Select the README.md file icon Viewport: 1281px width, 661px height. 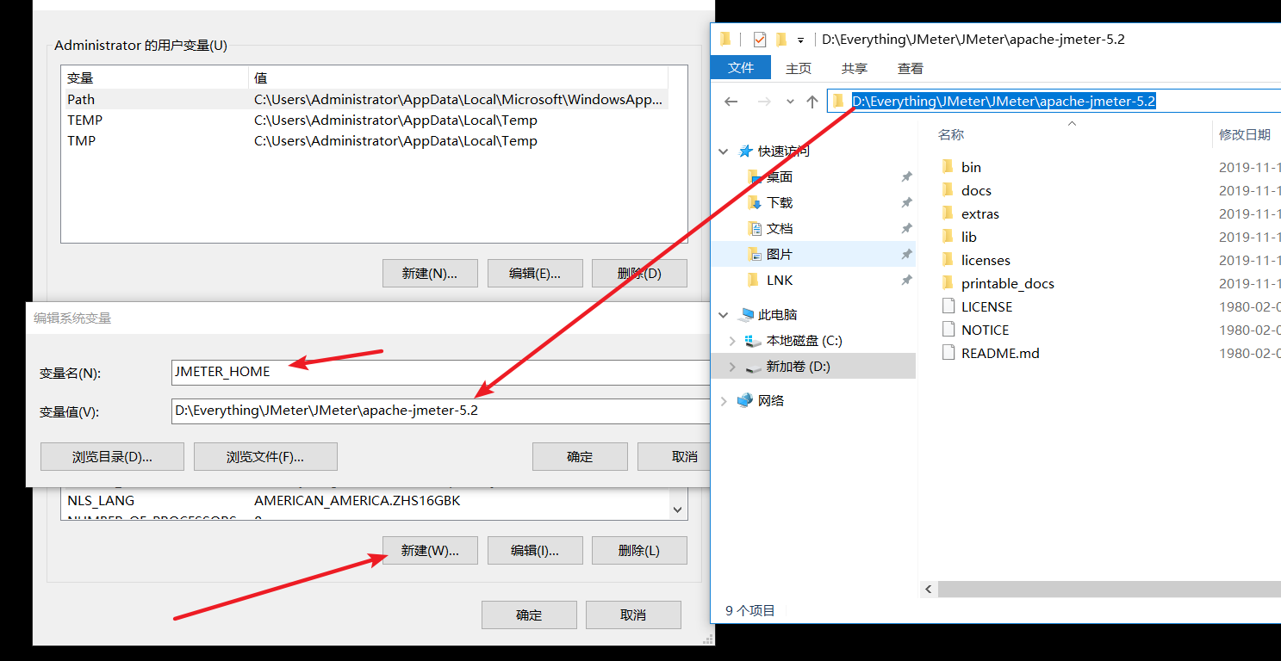pyautogui.click(x=948, y=353)
